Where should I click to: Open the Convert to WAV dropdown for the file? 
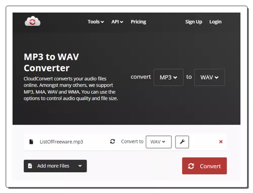click(x=158, y=142)
